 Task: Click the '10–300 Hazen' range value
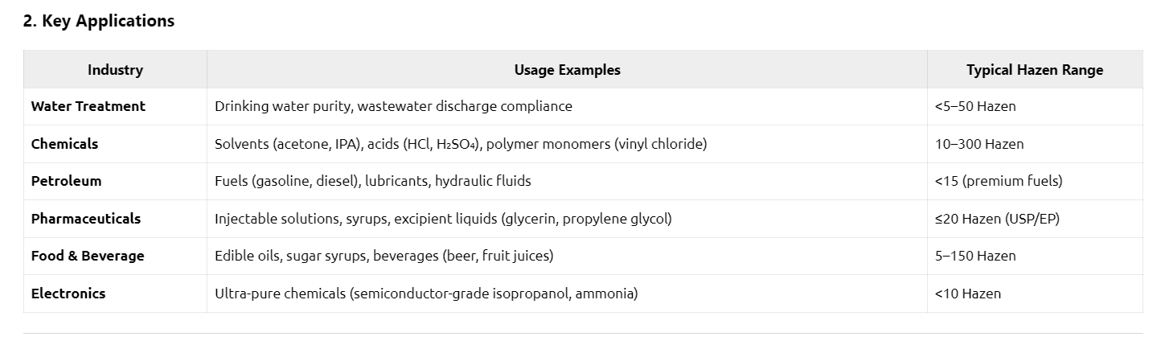click(978, 144)
